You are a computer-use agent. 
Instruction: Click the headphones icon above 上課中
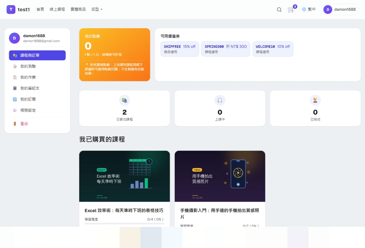(220, 100)
